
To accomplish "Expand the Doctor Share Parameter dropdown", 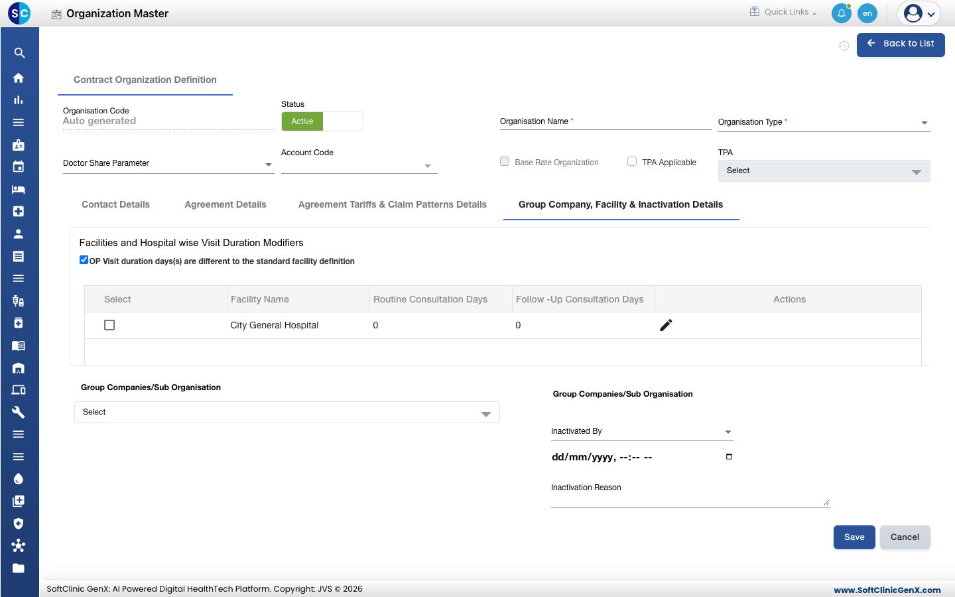I will (168, 163).
